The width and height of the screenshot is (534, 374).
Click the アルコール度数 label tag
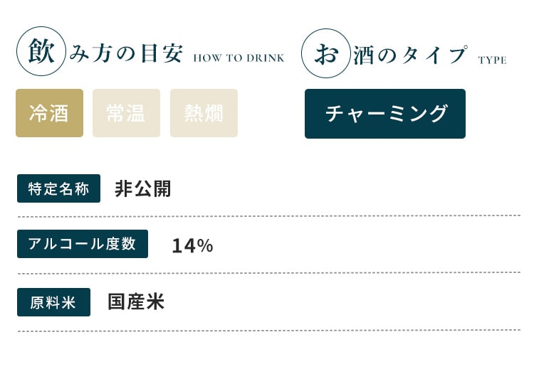(83, 244)
